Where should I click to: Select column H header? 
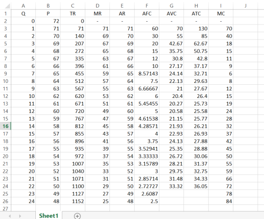tap(196, 6)
